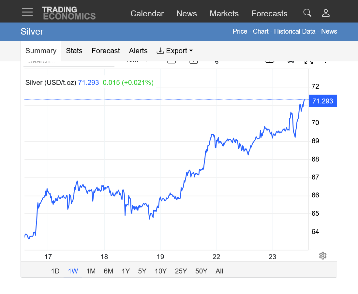The image size is (358, 294).
Task: Open Calendar in top navigation
Action: click(147, 14)
